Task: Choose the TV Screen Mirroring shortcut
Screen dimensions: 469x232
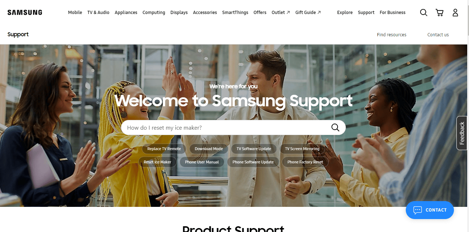Action: pyautogui.click(x=302, y=149)
